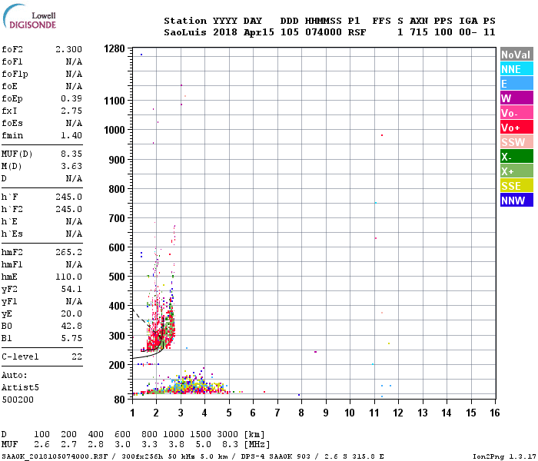538x461 pixels.
Task: Click the Artist5 auto-scaling label
Action: (x=20, y=387)
